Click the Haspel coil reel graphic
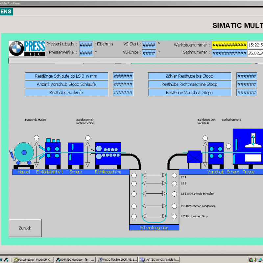This screenshot has height=263, width=263. [24, 153]
